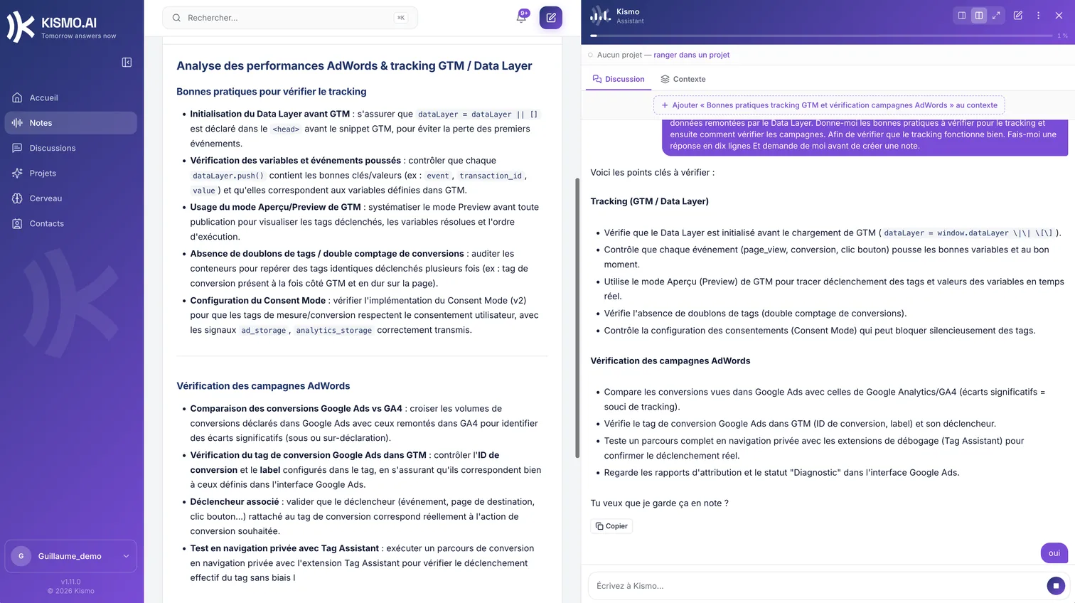Click the note scrollbar thumb

pyautogui.click(x=577, y=317)
